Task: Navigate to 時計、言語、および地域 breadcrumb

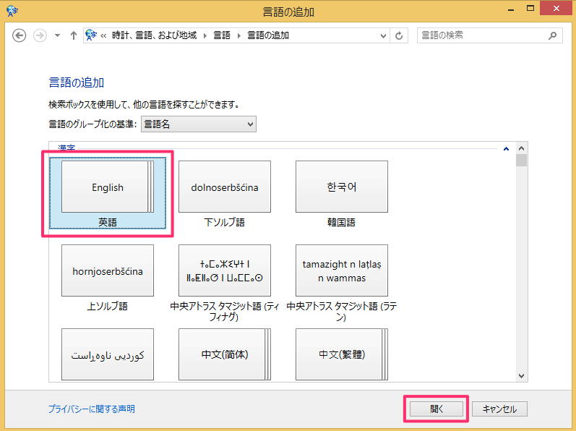Action: click(x=155, y=35)
